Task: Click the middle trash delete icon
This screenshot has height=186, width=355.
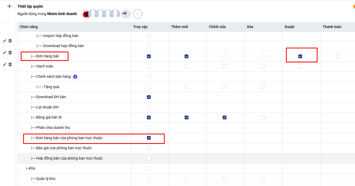Action: tap(10, 52)
